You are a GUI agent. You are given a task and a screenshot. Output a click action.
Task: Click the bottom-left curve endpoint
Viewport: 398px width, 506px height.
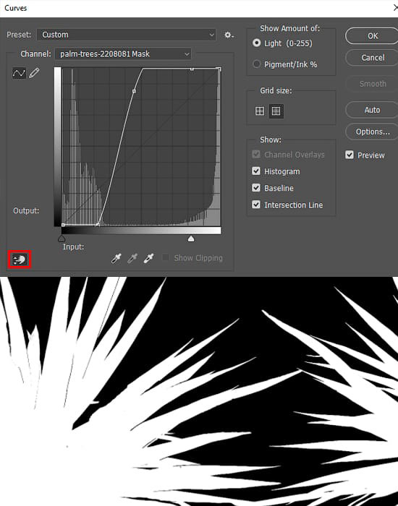63,225
